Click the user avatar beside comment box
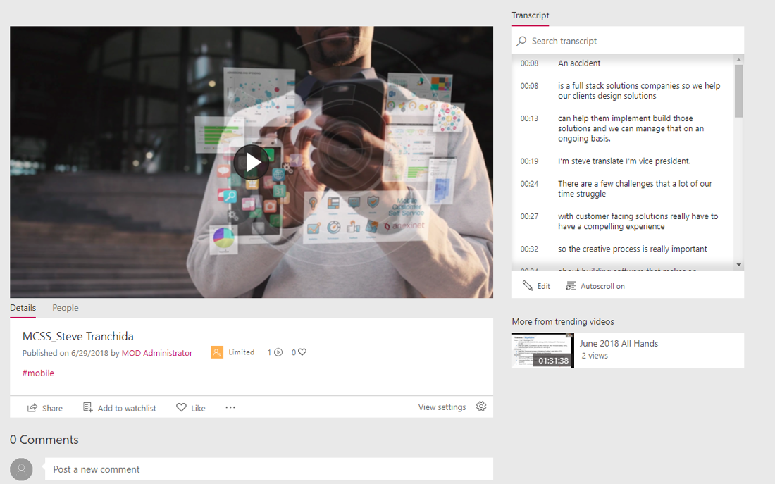Viewport: 775px width, 484px height. (x=21, y=469)
